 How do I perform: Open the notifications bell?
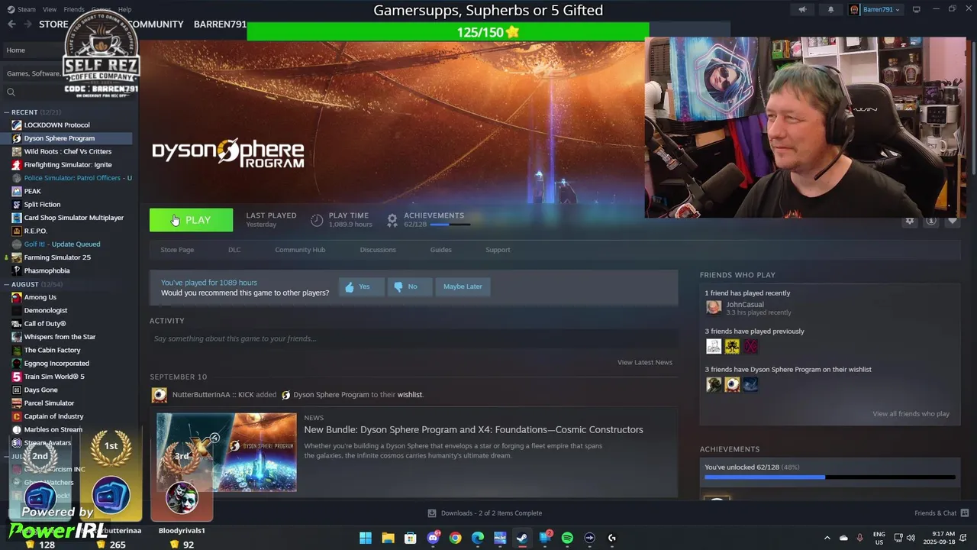click(830, 10)
